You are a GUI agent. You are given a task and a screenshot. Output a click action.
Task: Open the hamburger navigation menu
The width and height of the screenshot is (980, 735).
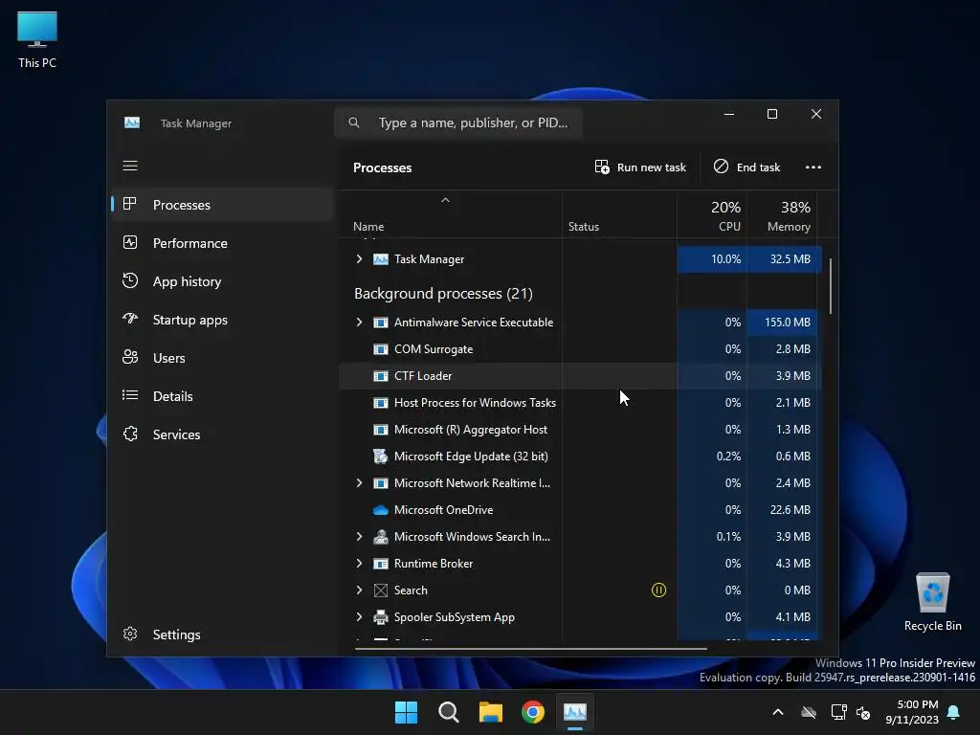[130, 166]
